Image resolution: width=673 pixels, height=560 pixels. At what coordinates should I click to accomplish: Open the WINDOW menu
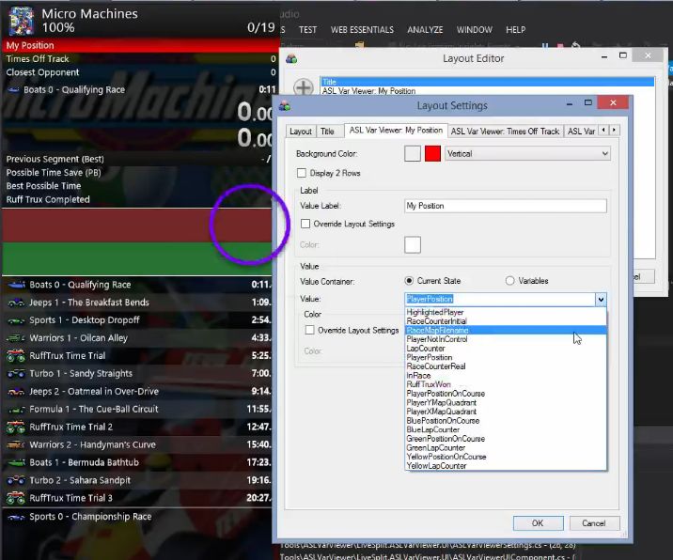point(475,30)
